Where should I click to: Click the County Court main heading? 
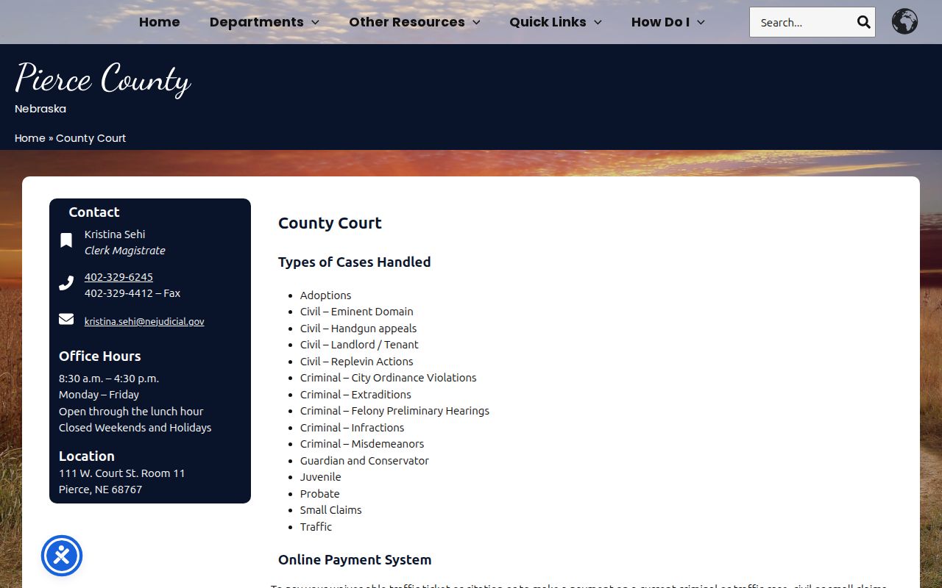(330, 223)
